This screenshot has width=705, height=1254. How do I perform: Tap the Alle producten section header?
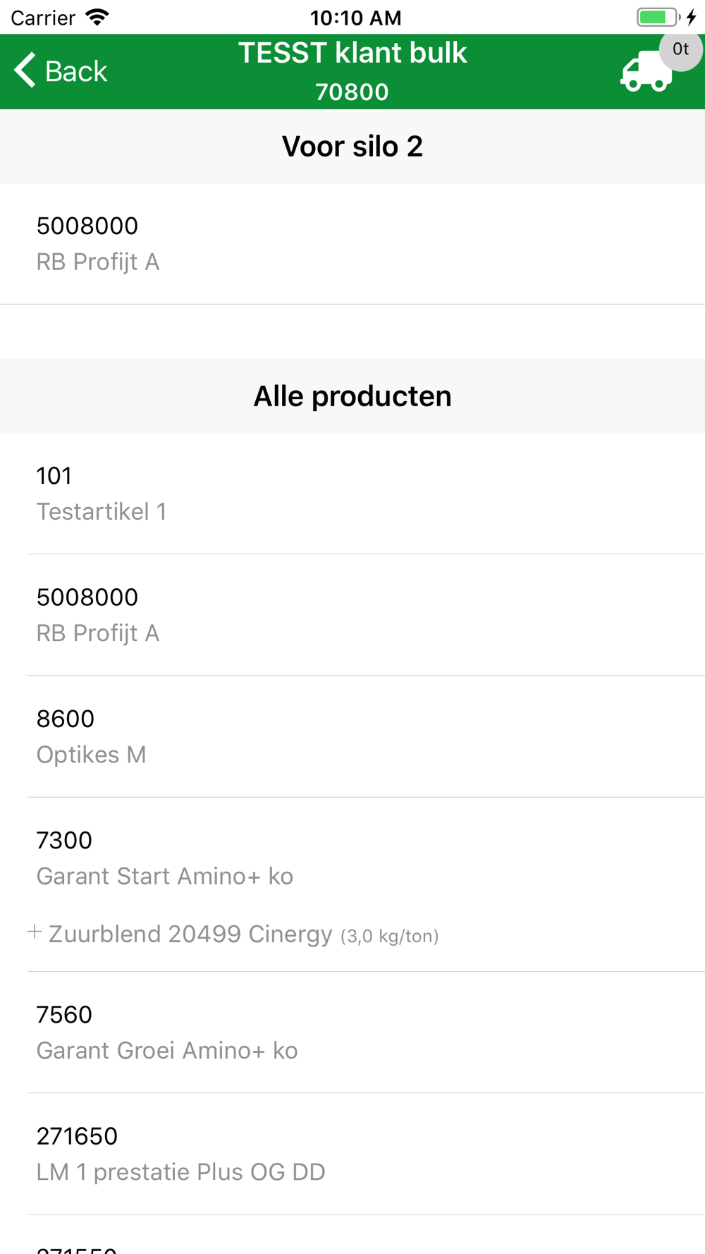point(352,396)
